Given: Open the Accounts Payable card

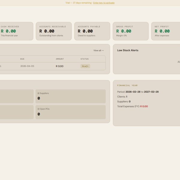Looking at the screenshot, I should click(92, 31).
